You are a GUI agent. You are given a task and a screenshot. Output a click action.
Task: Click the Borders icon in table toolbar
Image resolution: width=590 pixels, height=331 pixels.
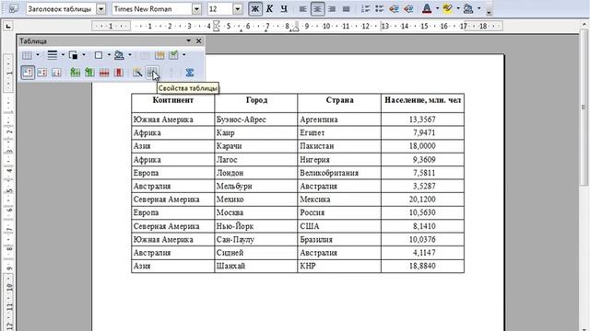point(99,55)
